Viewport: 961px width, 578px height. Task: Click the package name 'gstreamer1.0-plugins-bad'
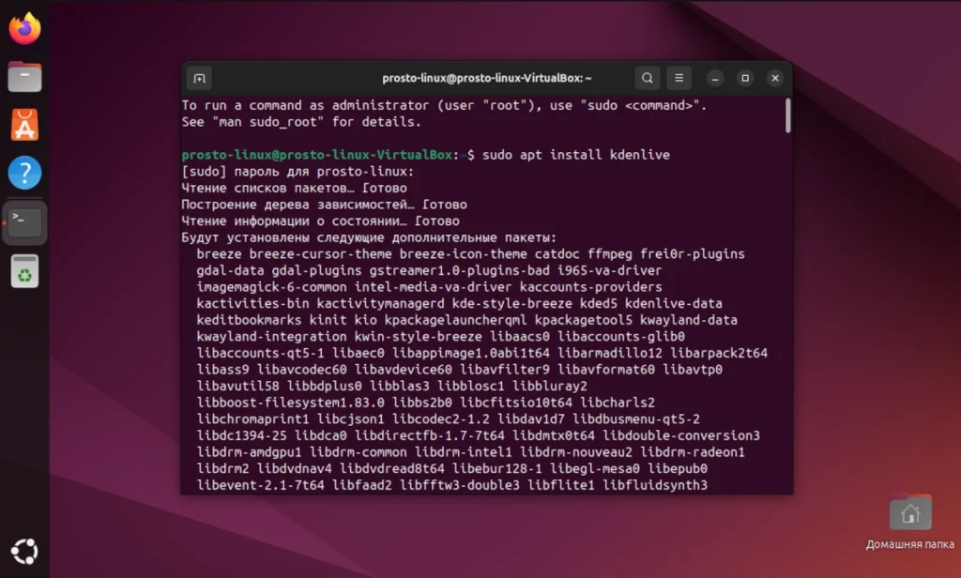tap(459, 271)
